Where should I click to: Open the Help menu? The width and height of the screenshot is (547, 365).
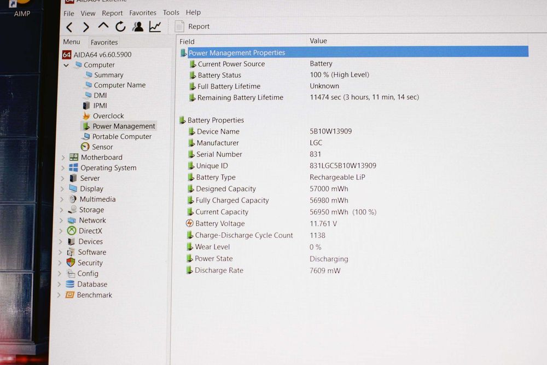tap(193, 13)
